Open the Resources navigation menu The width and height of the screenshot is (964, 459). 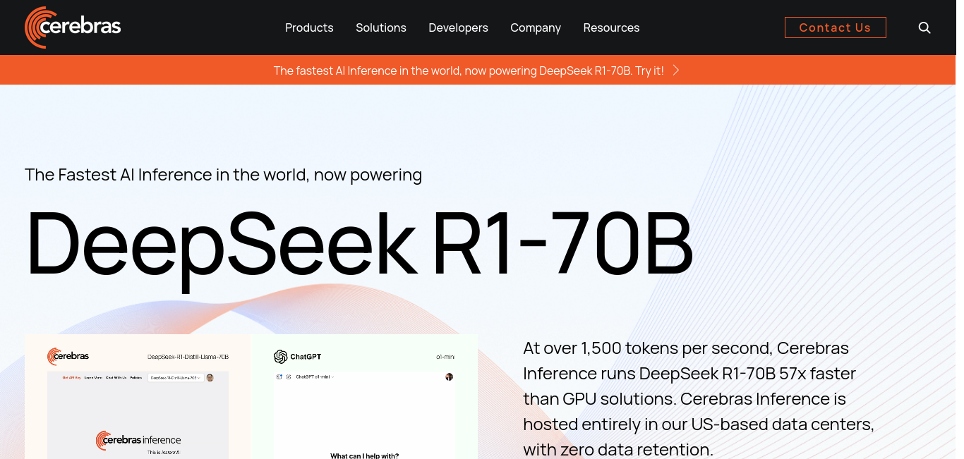tap(611, 27)
